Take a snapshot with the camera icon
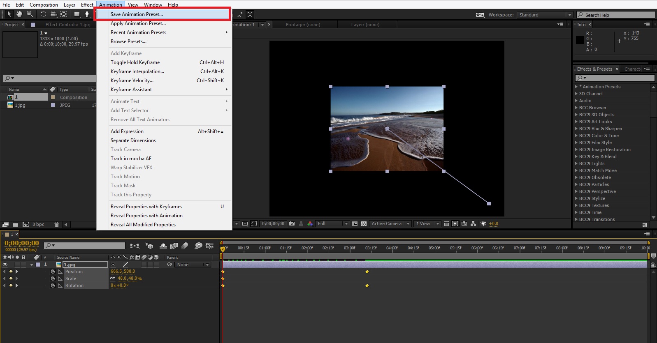Screen dimensions: 657x343 click(x=292, y=224)
